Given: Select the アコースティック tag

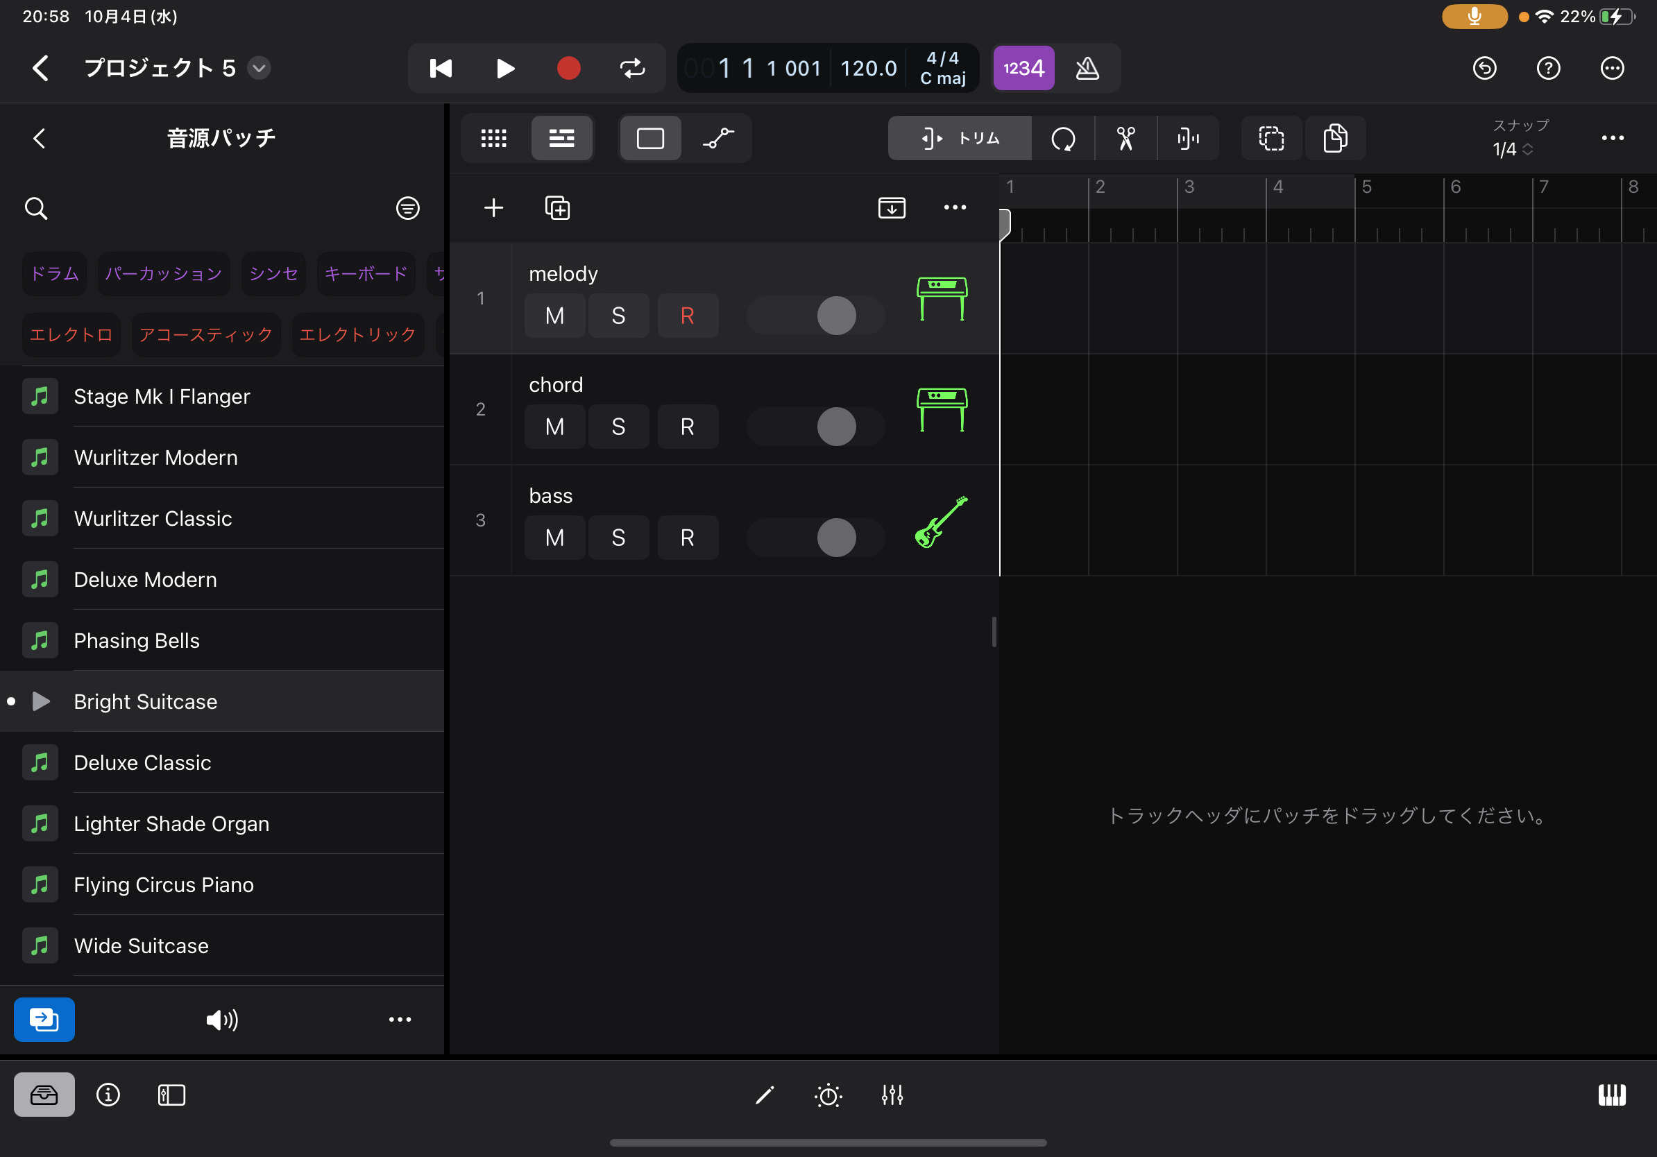Looking at the screenshot, I should pyautogui.click(x=205, y=335).
